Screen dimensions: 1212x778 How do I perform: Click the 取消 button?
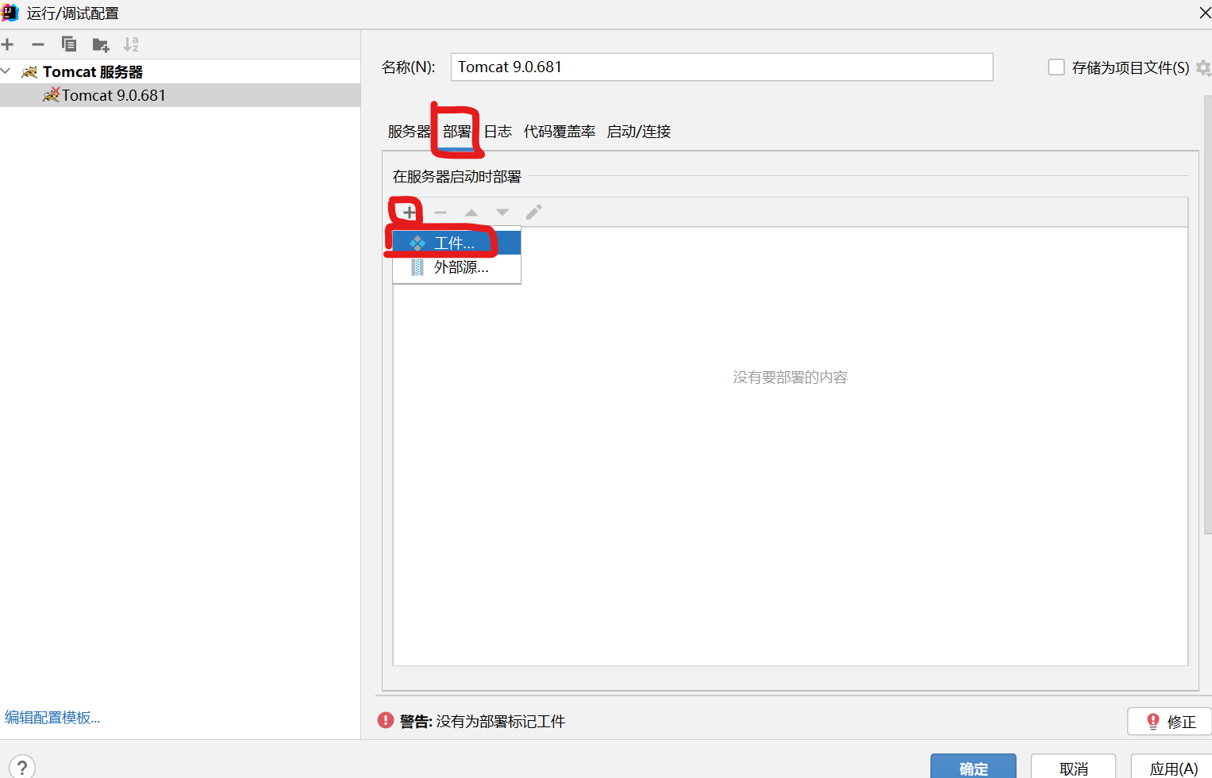pyautogui.click(x=1073, y=768)
